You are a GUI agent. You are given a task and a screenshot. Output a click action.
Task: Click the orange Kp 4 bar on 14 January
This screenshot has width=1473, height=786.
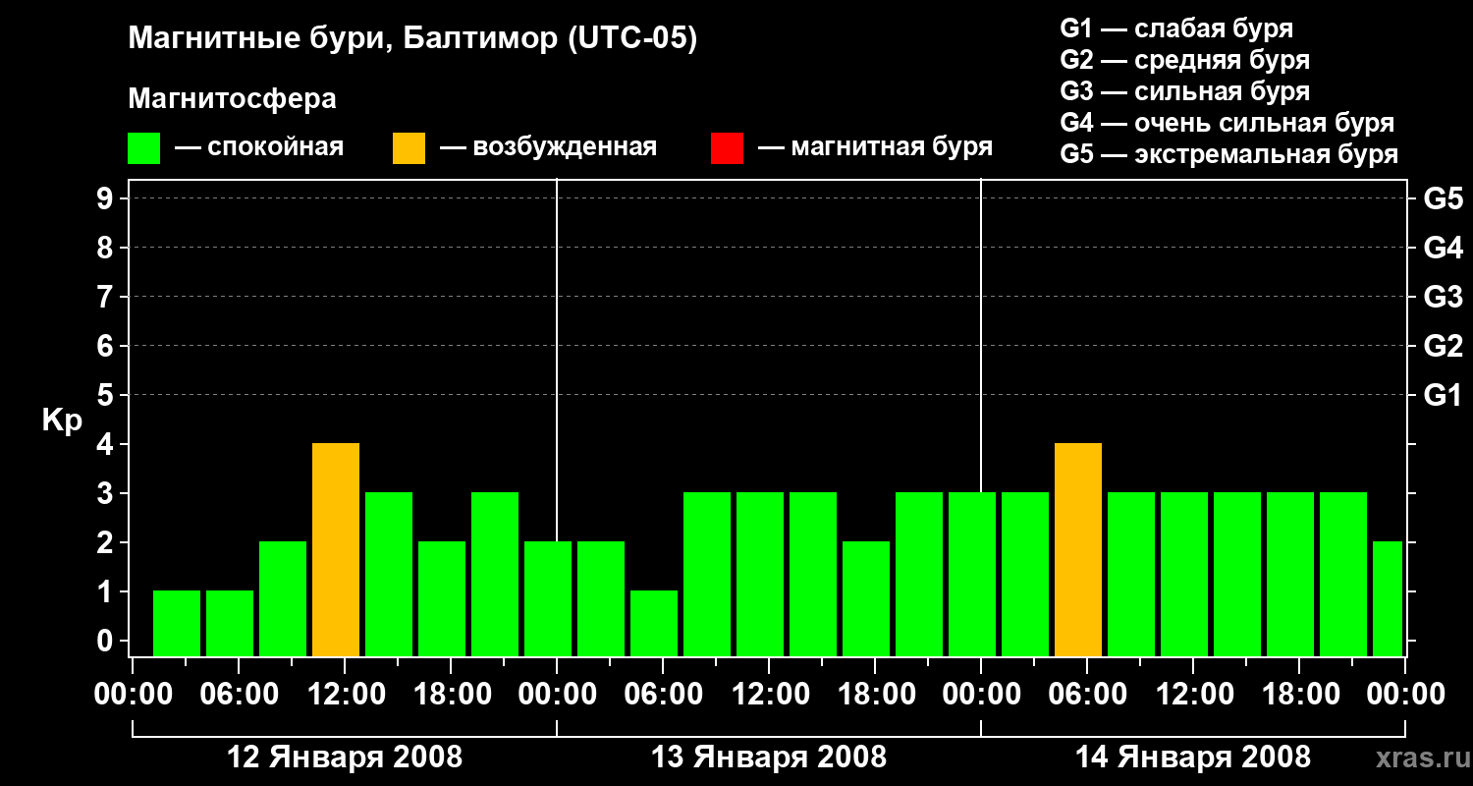click(x=1078, y=550)
